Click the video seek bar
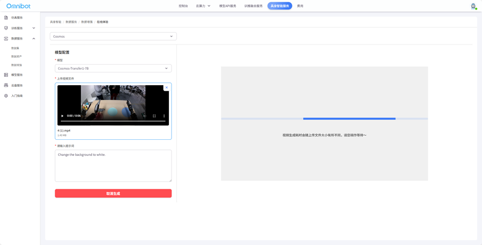Viewport: 482px width, 245px height. tap(113, 121)
